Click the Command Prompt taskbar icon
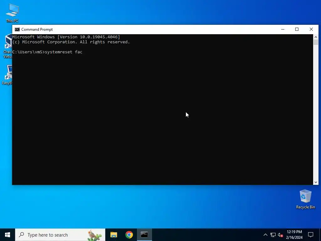The width and height of the screenshot is (321, 241). tap(144, 235)
